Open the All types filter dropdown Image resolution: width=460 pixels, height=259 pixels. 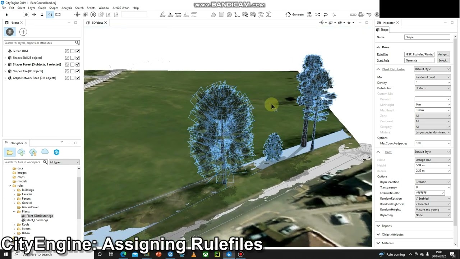tap(64, 162)
